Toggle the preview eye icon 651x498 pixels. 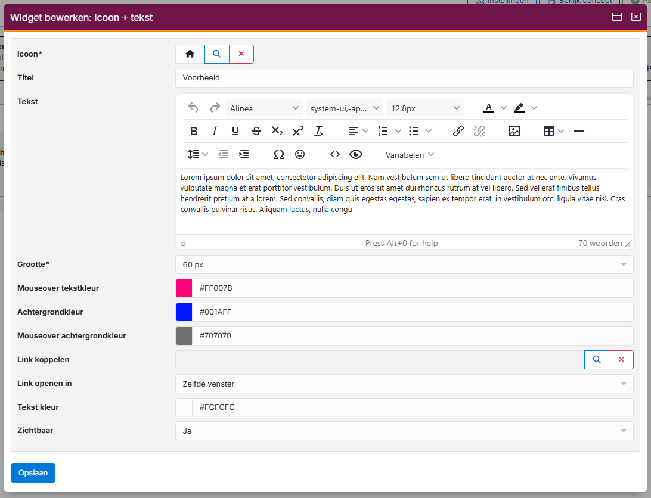click(356, 155)
